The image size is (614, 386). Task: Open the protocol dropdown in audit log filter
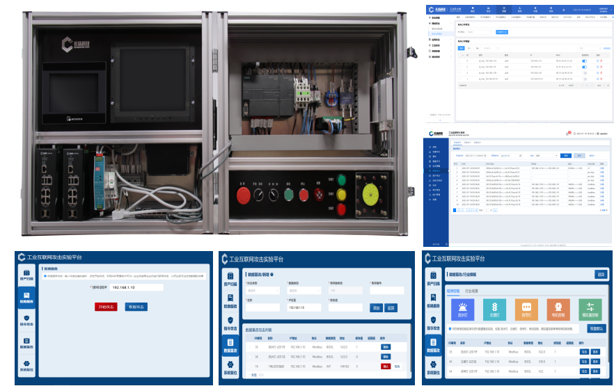tap(546, 156)
